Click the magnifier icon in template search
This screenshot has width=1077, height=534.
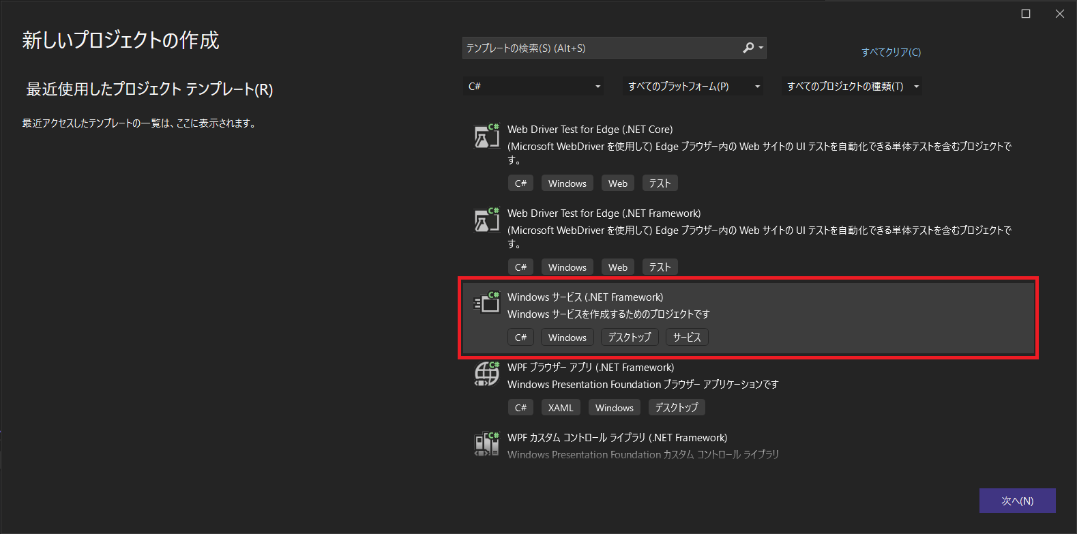point(748,48)
